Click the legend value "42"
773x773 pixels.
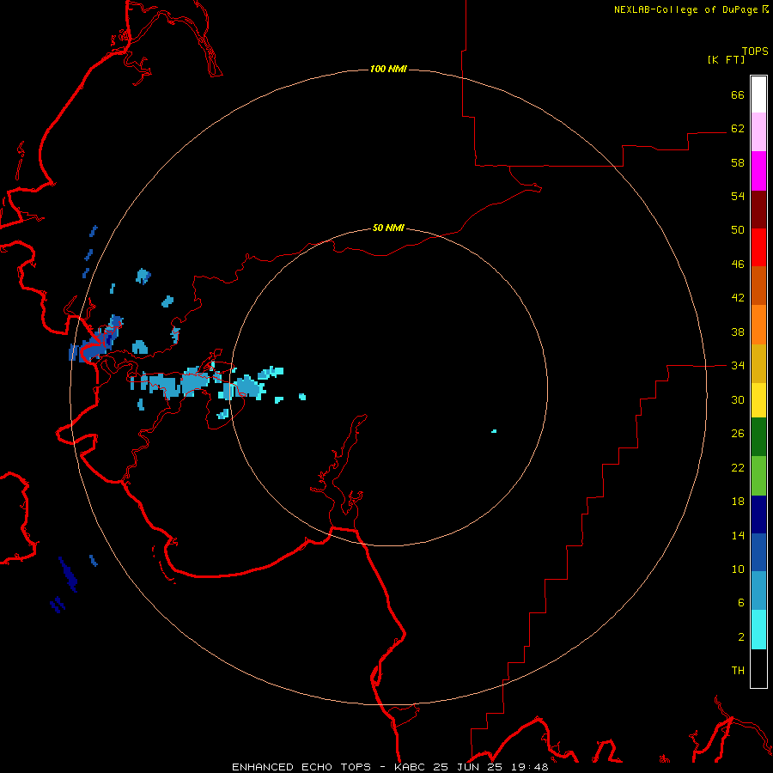(738, 298)
